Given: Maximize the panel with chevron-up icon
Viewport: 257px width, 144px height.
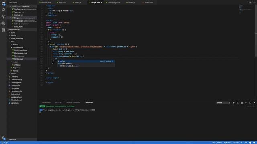Looking at the screenshot, I should (246, 102).
